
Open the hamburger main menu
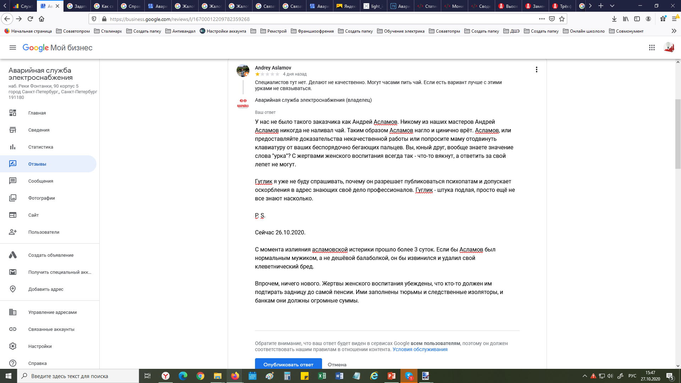(13, 48)
